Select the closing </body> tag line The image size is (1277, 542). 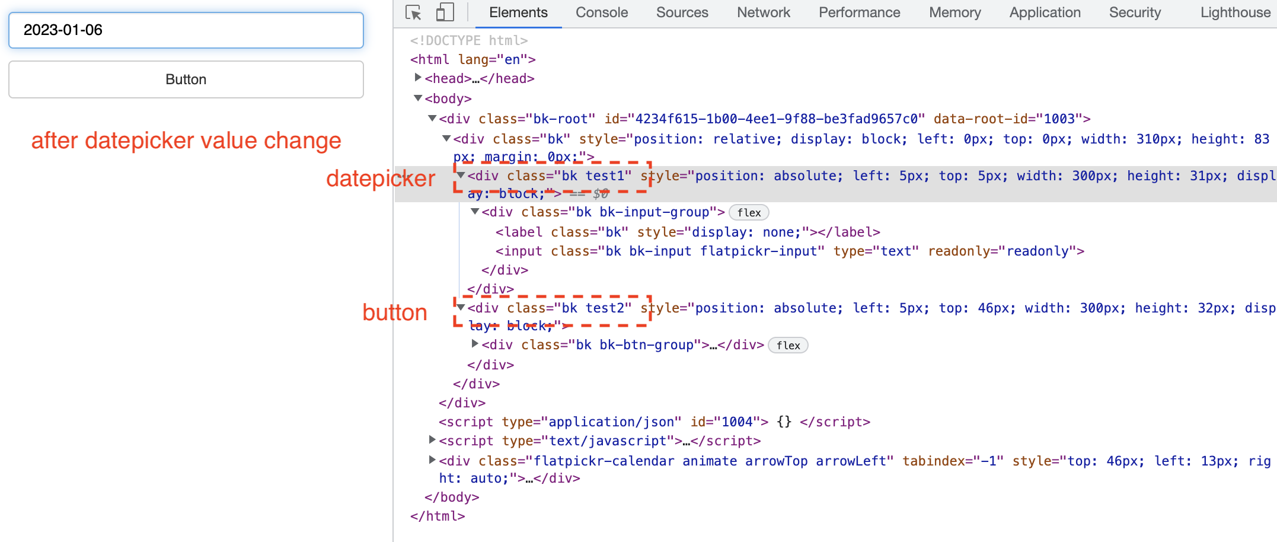(452, 497)
